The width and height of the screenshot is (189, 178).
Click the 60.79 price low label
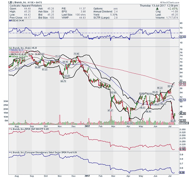tap(63, 81)
